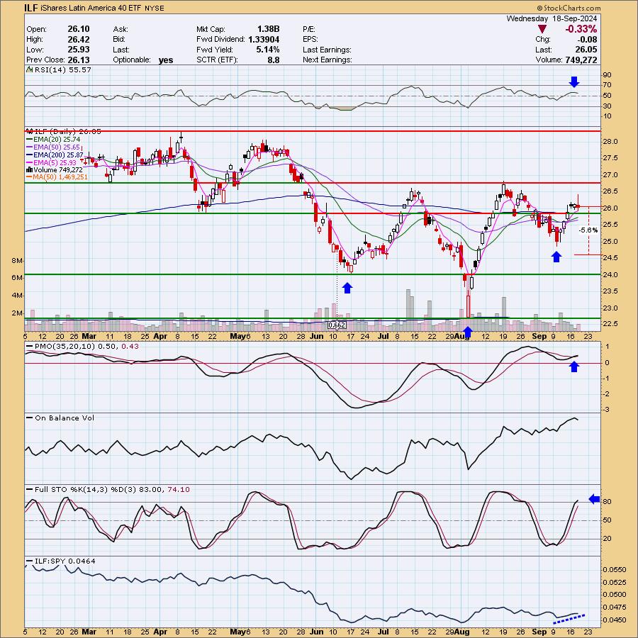Click the 0.0550 label on ILF:SPY axis
Screen dimensions: 638x638
(613, 570)
